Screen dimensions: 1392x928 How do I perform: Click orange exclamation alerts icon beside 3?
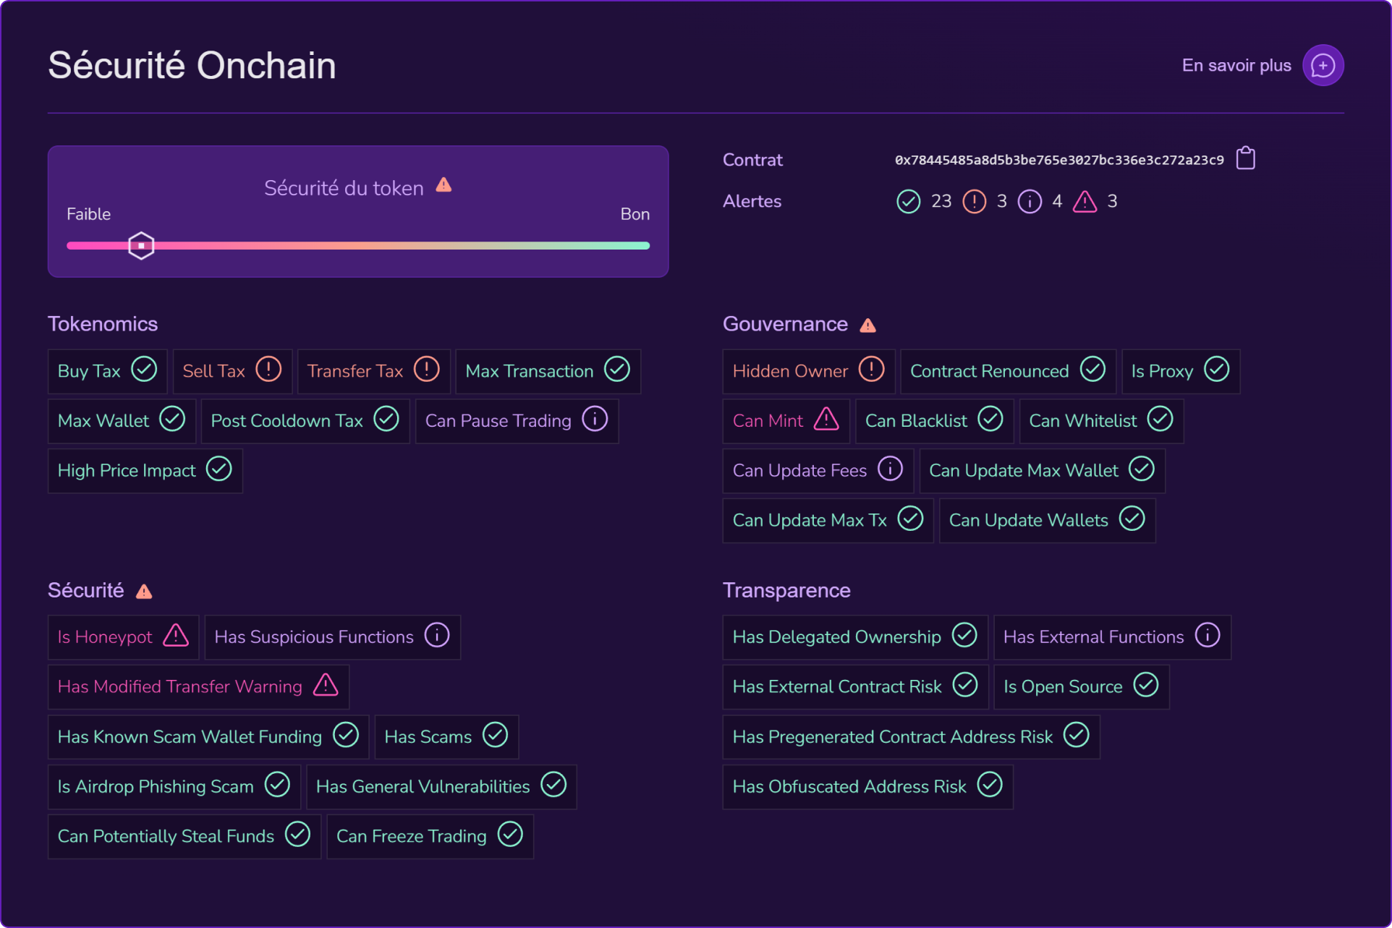[974, 201]
